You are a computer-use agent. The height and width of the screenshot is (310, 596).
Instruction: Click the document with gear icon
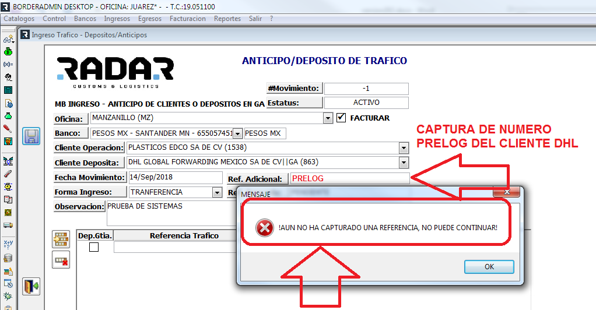(8, 103)
